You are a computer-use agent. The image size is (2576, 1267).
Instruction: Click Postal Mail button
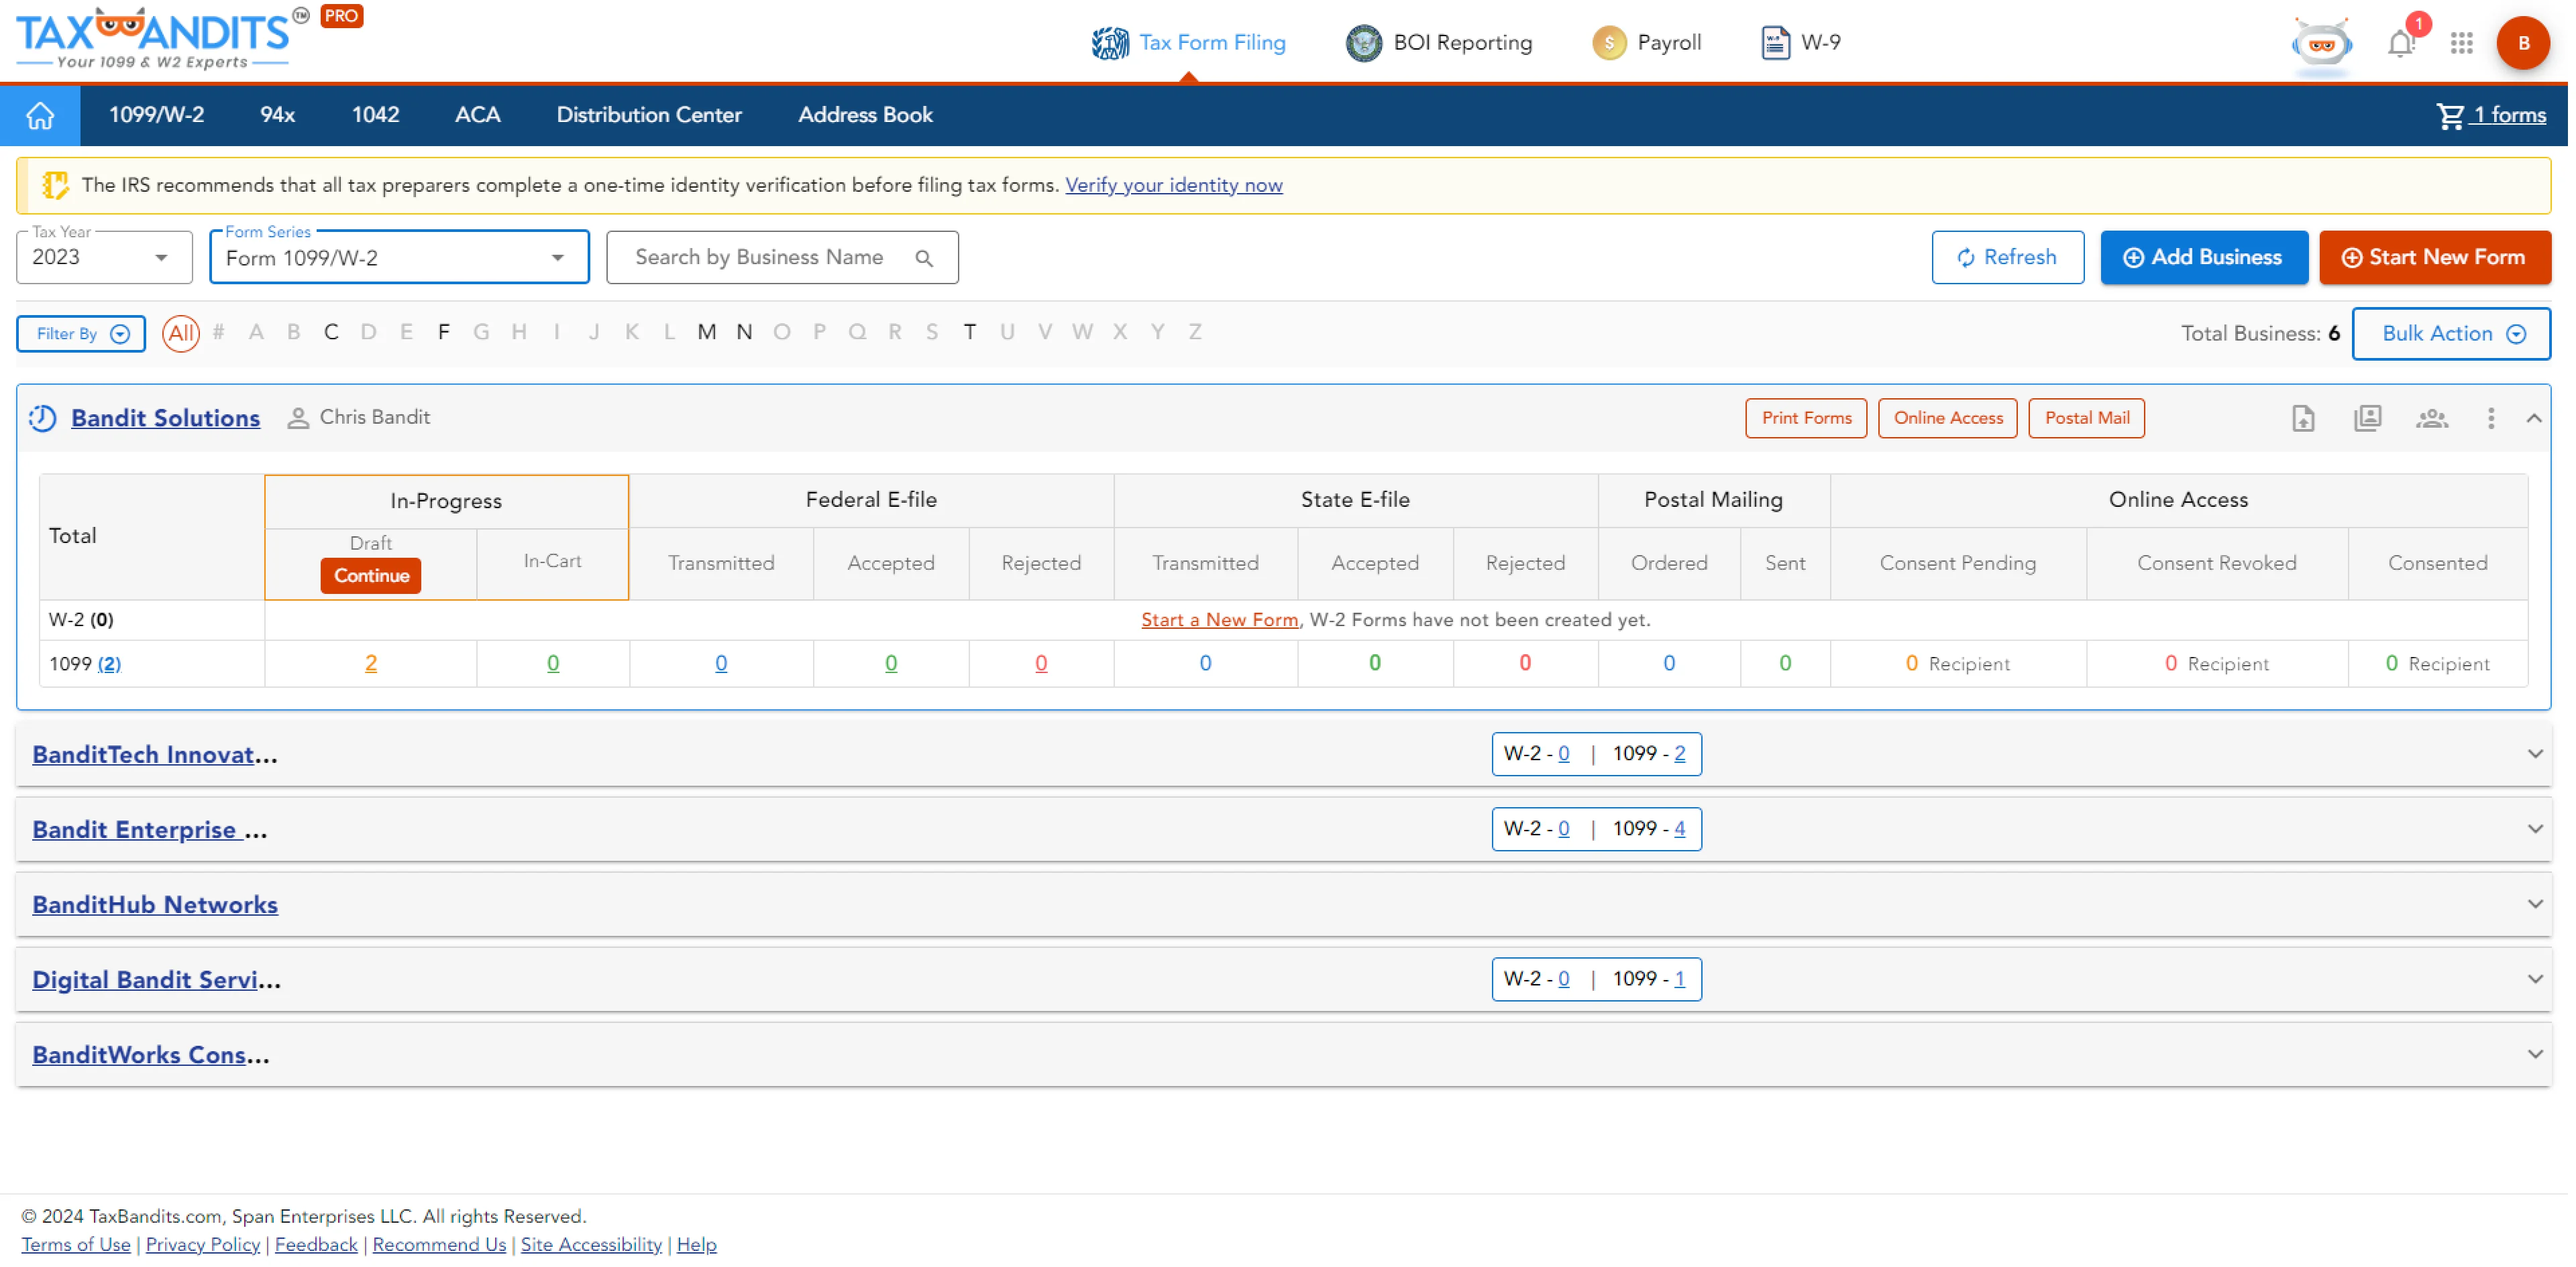click(2086, 418)
